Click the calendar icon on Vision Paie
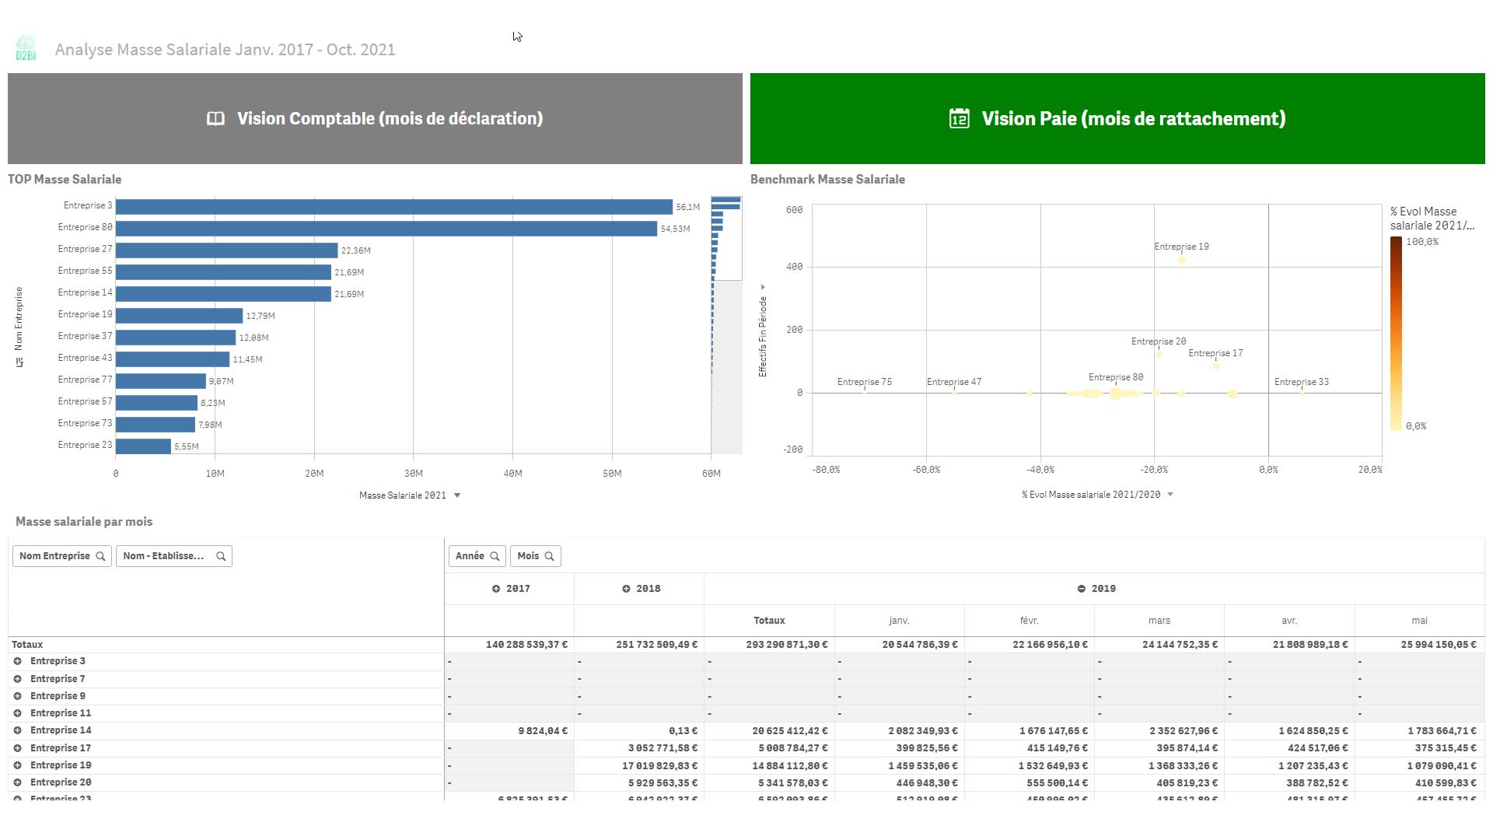The height and width of the screenshot is (840, 1493). (959, 118)
